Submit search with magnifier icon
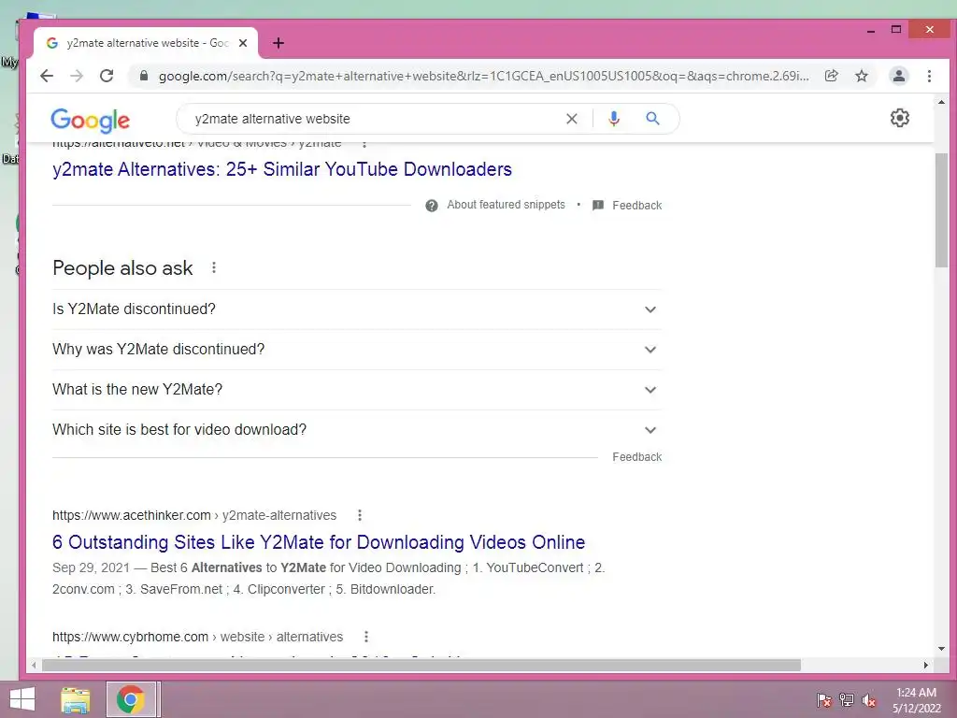This screenshot has width=957, height=718. [652, 119]
